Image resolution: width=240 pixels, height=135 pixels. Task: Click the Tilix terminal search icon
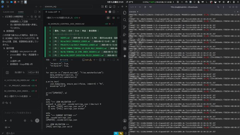click(x=218, y=7)
